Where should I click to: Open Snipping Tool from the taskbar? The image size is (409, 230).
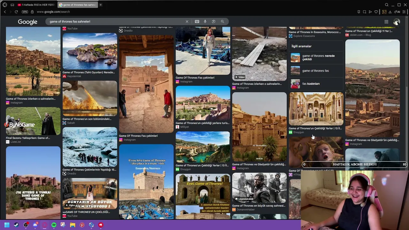pos(63,225)
